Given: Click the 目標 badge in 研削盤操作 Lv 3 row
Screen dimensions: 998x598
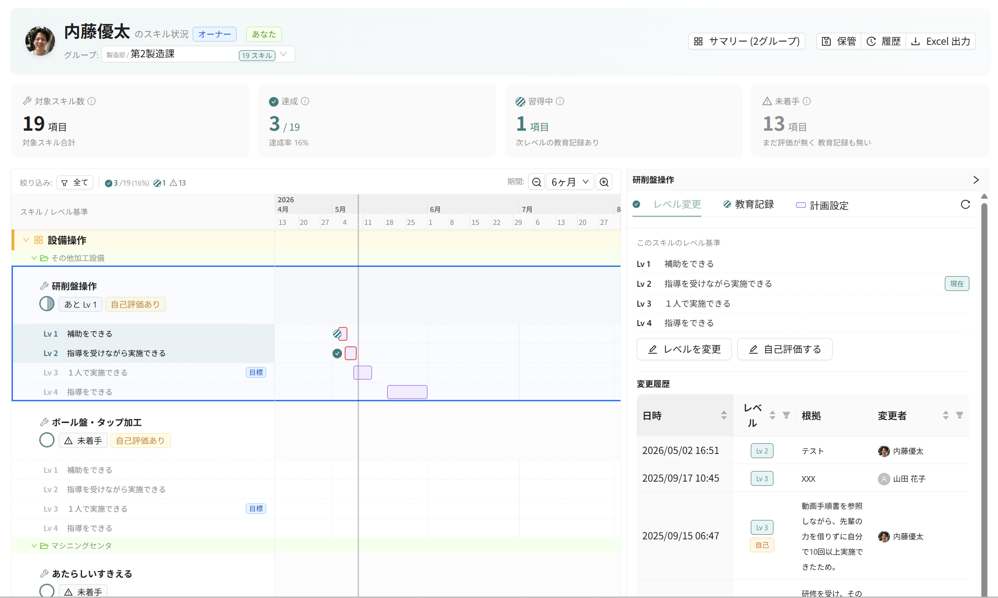Looking at the screenshot, I should click(256, 373).
